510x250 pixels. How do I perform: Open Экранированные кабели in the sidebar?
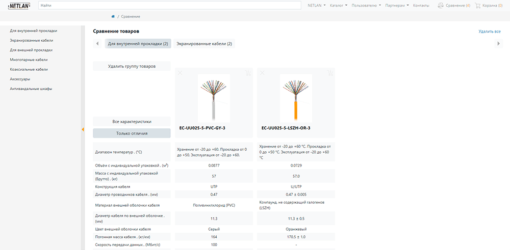pos(31,41)
